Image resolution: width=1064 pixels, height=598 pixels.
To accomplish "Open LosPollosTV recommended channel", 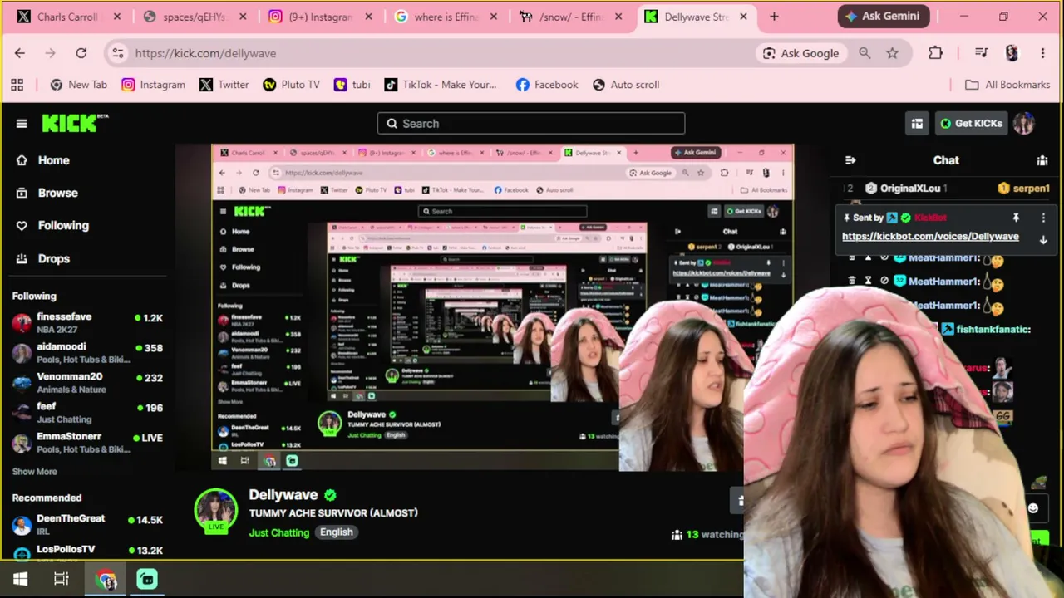I will (x=87, y=551).
